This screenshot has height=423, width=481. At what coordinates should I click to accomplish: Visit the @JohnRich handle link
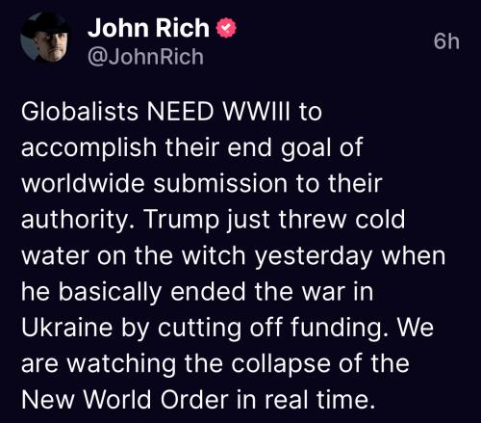(145, 57)
